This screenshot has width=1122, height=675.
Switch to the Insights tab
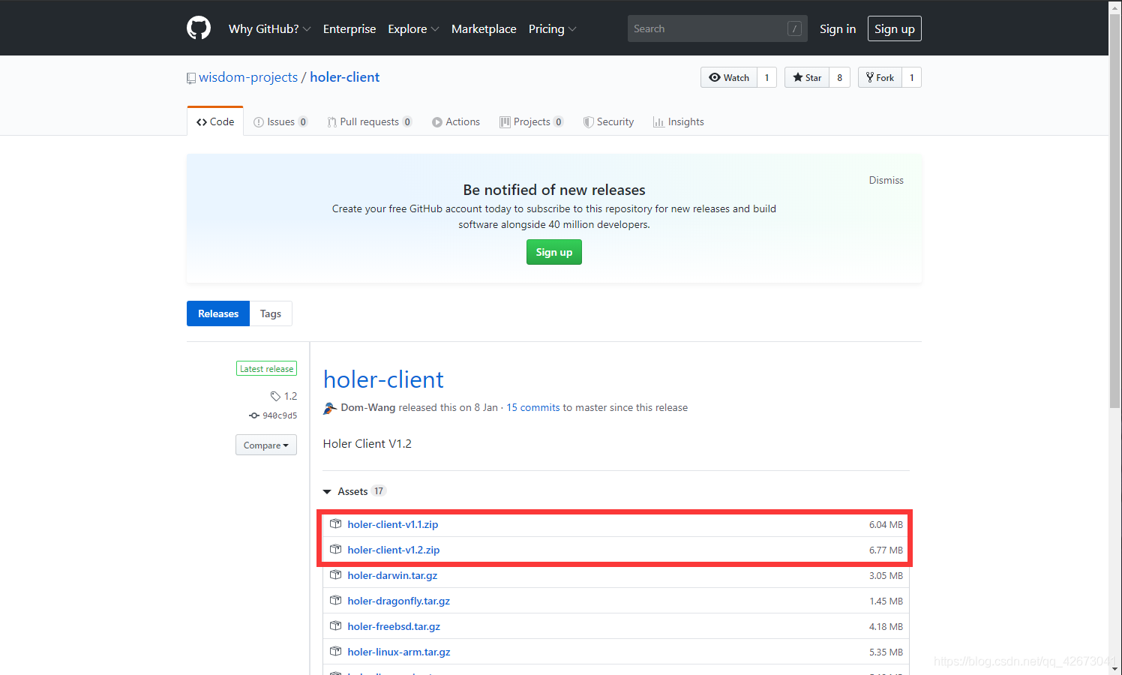tap(679, 121)
